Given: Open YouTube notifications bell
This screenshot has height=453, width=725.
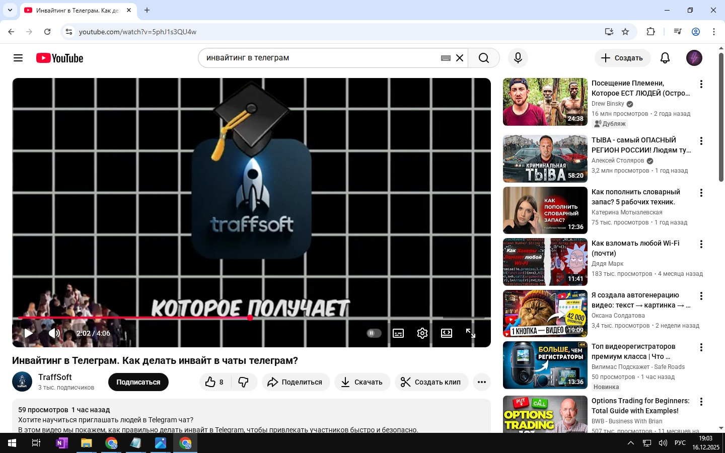Looking at the screenshot, I should pyautogui.click(x=665, y=58).
